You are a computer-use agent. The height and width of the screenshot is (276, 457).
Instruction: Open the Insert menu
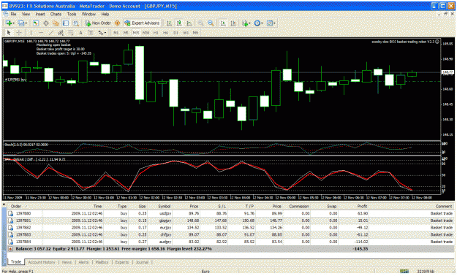pos(40,14)
